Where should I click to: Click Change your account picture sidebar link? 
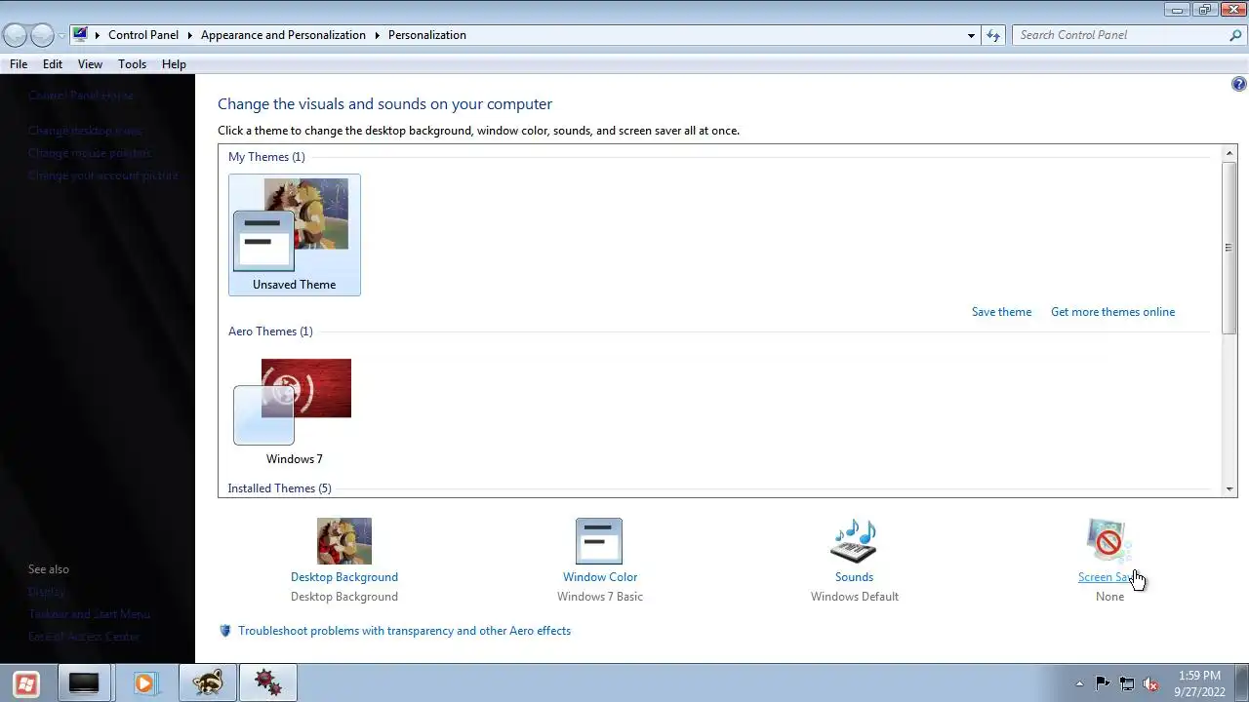(x=103, y=175)
